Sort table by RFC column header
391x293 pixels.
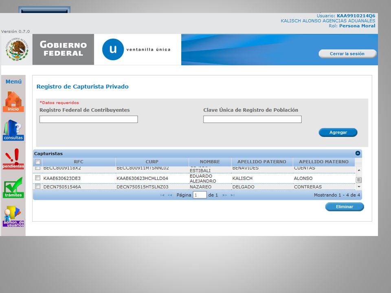(x=79, y=162)
